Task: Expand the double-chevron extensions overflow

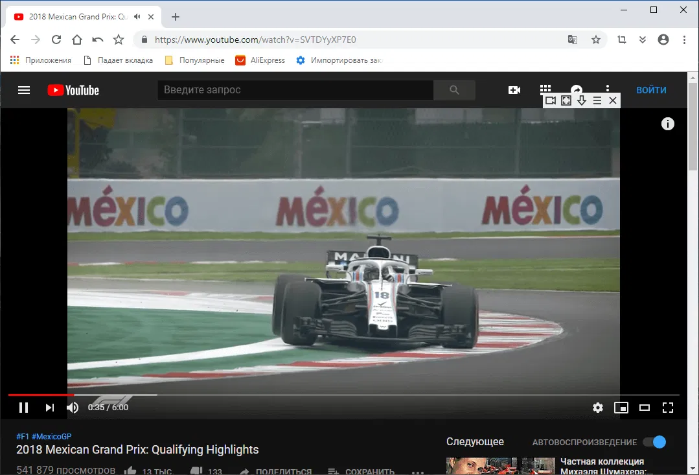Action: pyautogui.click(x=643, y=40)
